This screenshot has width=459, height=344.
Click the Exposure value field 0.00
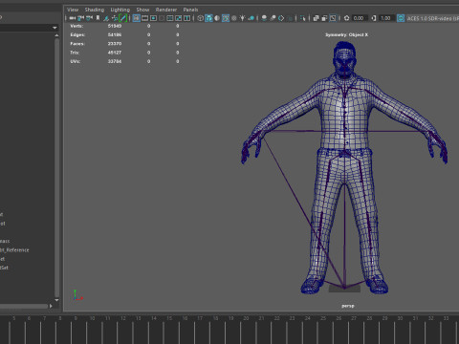click(x=360, y=18)
